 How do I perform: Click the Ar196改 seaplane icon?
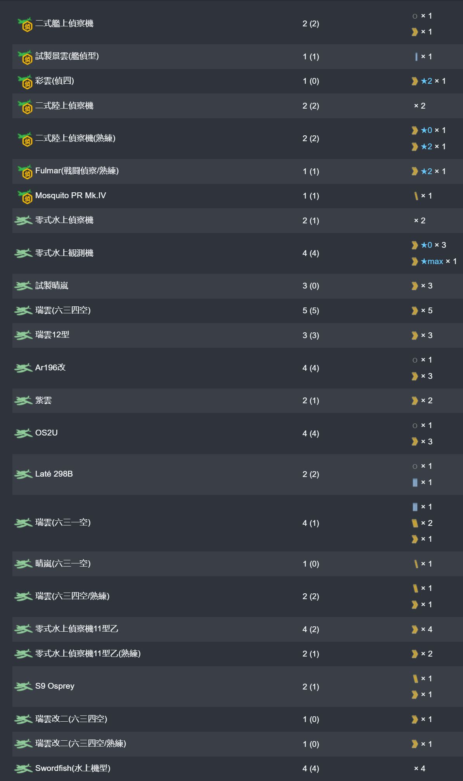(23, 368)
